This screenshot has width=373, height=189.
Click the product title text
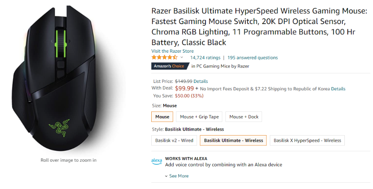pyautogui.click(x=259, y=27)
